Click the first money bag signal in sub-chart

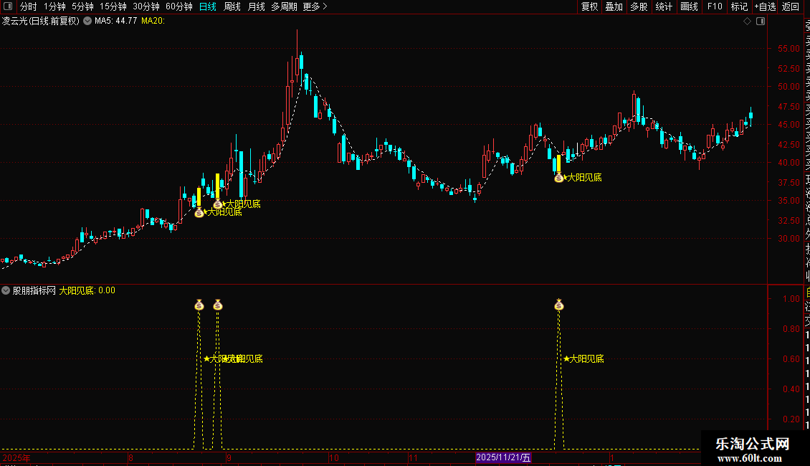[x=199, y=305]
